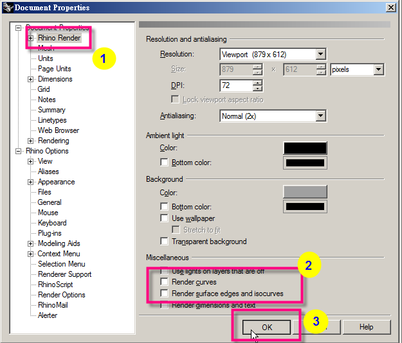Click the Rhino icon in the title bar
This screenshot has height=343, width=402.
(8, 7)
